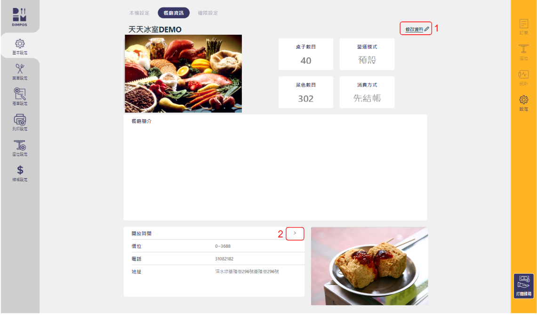Open 結帳設定 dollar icon
Viewport: 537px width, 315px height.
[x=20, y=173]
